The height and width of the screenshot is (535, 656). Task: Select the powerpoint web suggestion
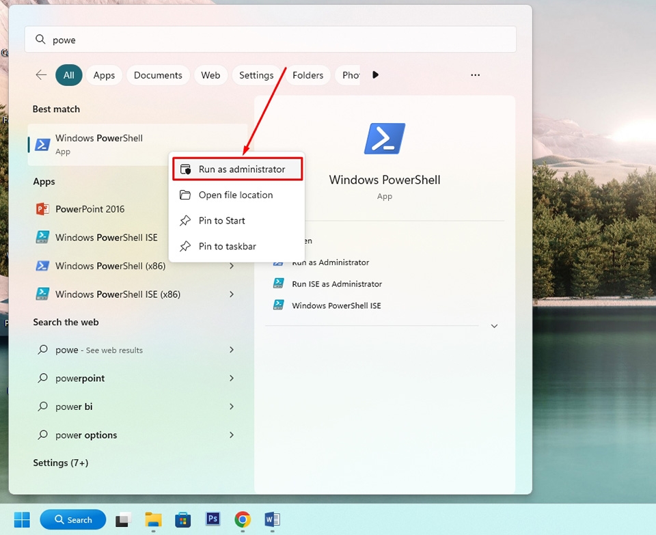80,378
